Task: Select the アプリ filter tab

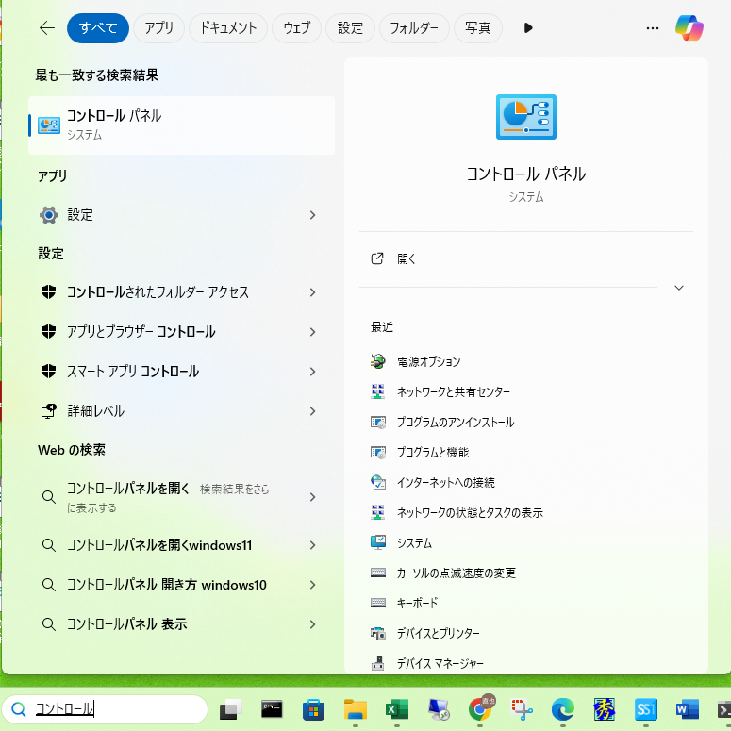Action: 159,28
